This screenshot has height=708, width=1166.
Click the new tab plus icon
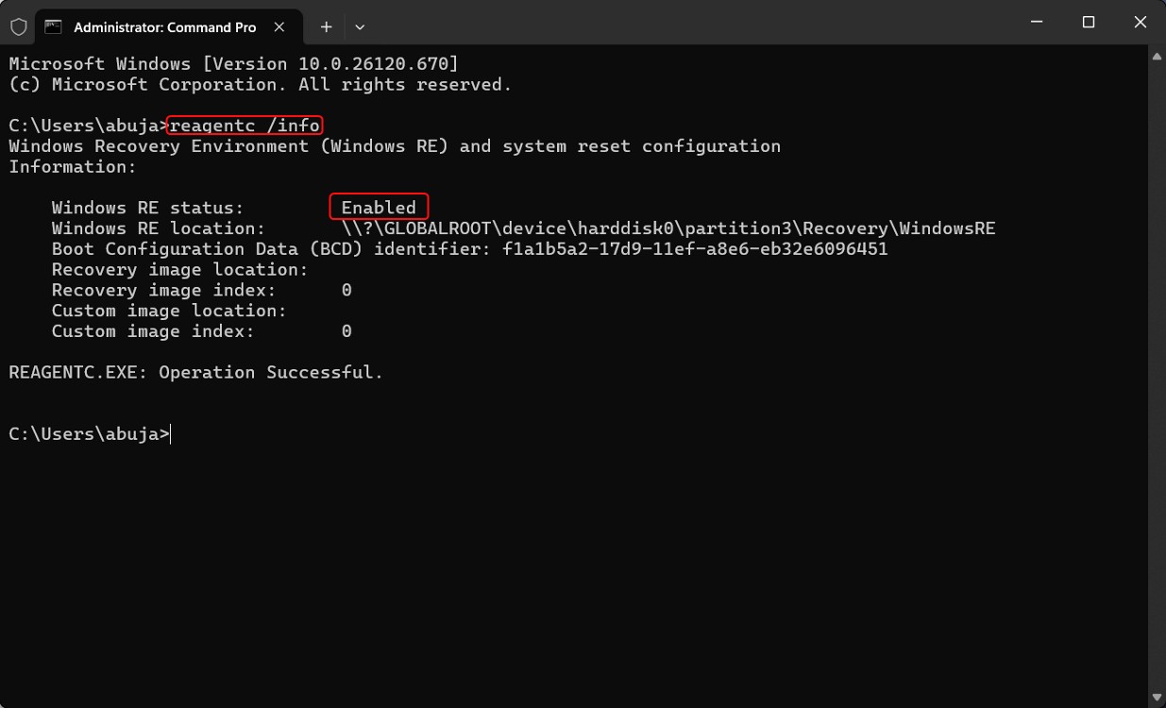click(326, 27)
